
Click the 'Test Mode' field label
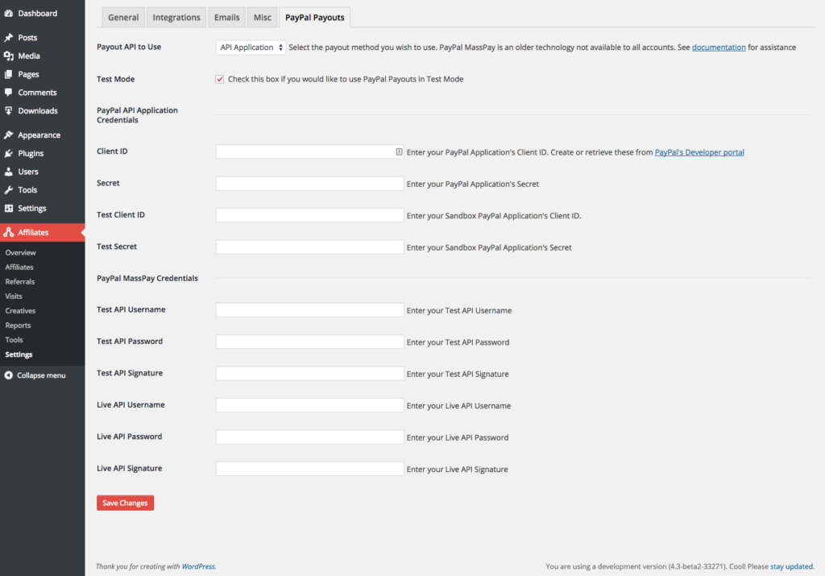116,79
